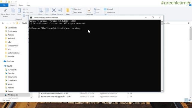This screenshot has width=192, height=108.
Task: Switch to large icons view
Action: [190, 100]
